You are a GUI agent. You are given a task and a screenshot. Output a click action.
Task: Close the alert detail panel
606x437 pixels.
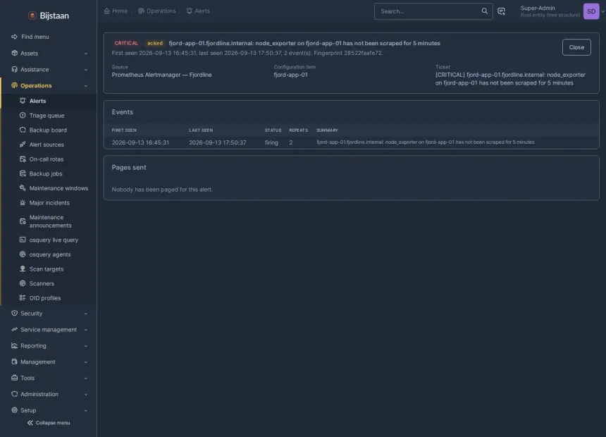(x=576, y=47)
